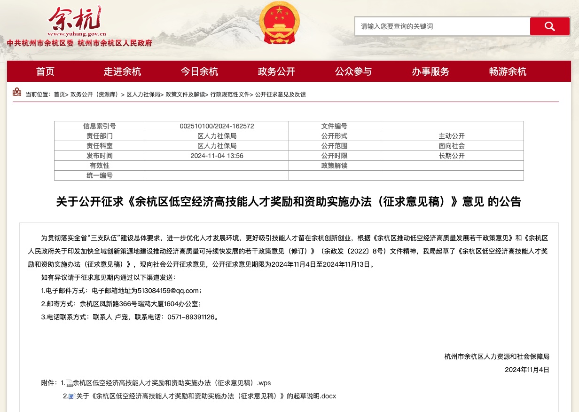Go to the 政务公开 navigation tab
Viewport: 579px width, 412px height.
pos(276,71)
